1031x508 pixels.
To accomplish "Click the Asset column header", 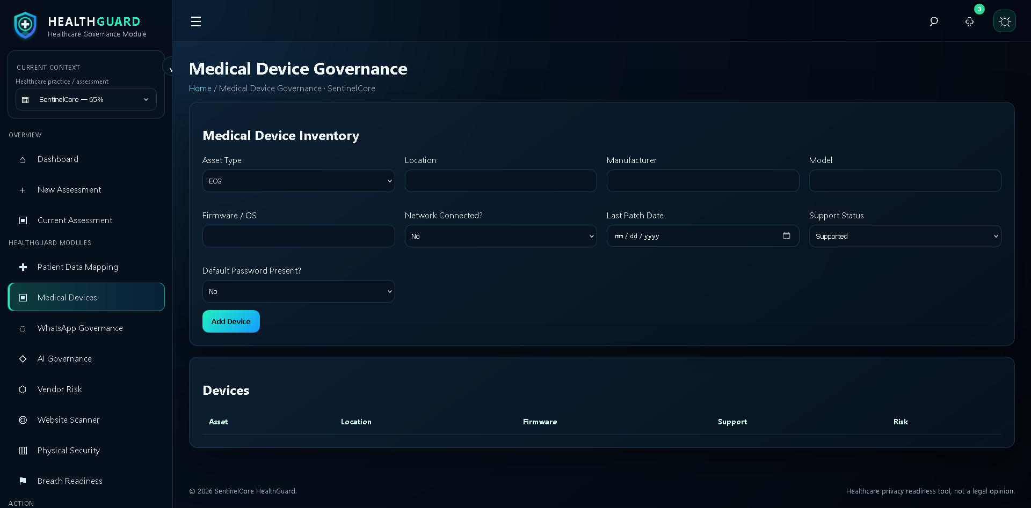I will coord(218,422).
